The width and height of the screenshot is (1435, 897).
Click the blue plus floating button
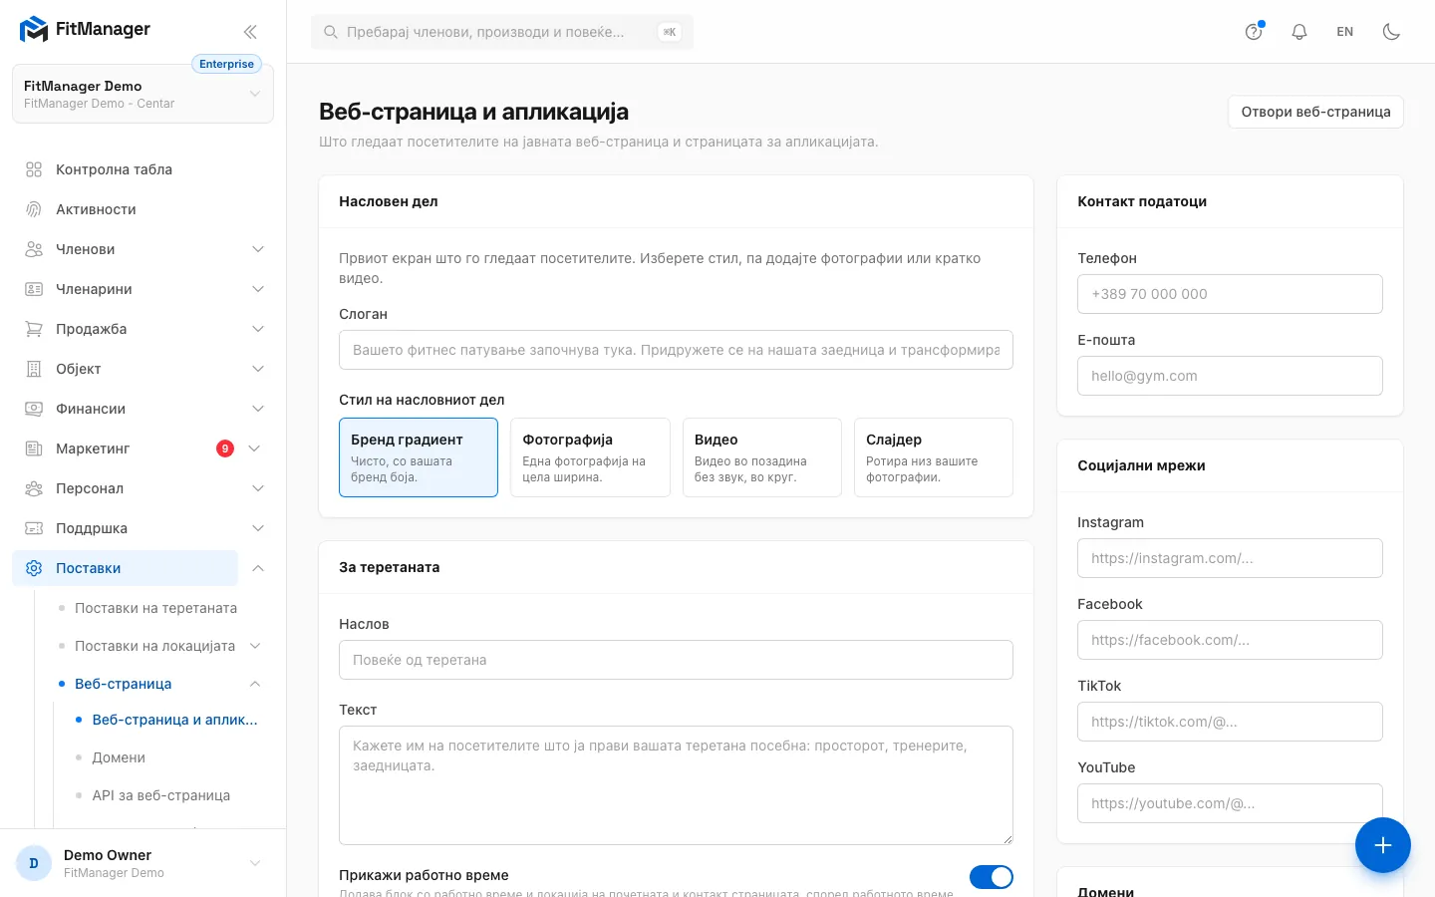coord(1383,845)
